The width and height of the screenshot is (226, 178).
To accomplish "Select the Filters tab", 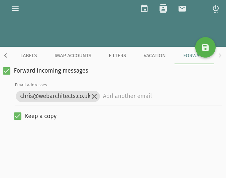I will coord(117,56).
